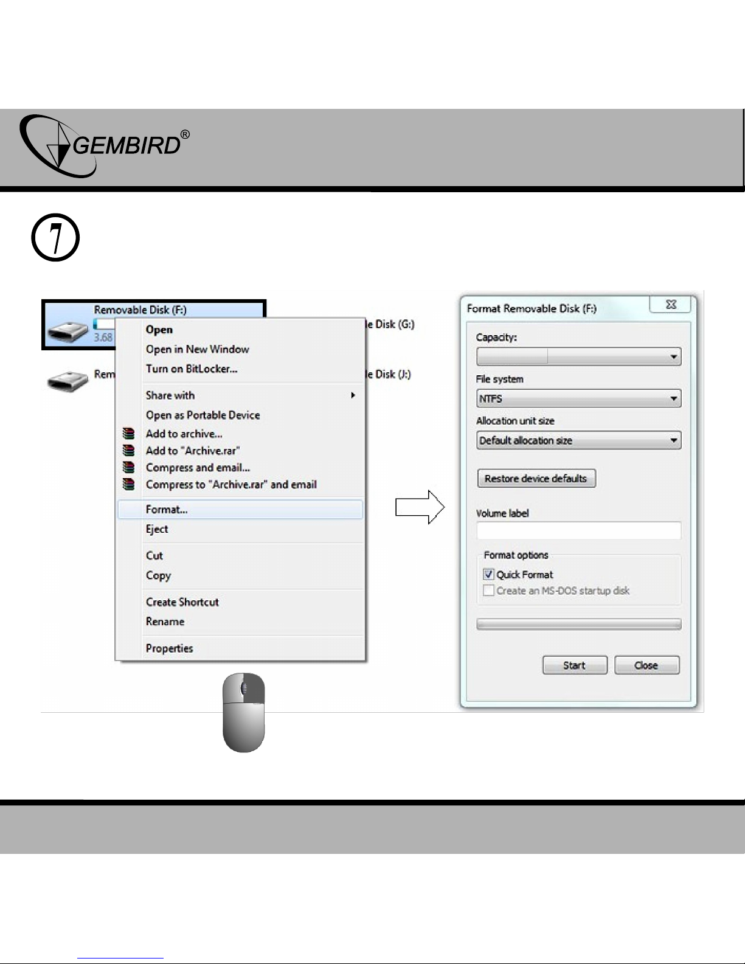Click WinRAR icon beside Compress and email
The width and height of the screenshot is (745, 964).
pyautogui.click(x=128, y=468)
